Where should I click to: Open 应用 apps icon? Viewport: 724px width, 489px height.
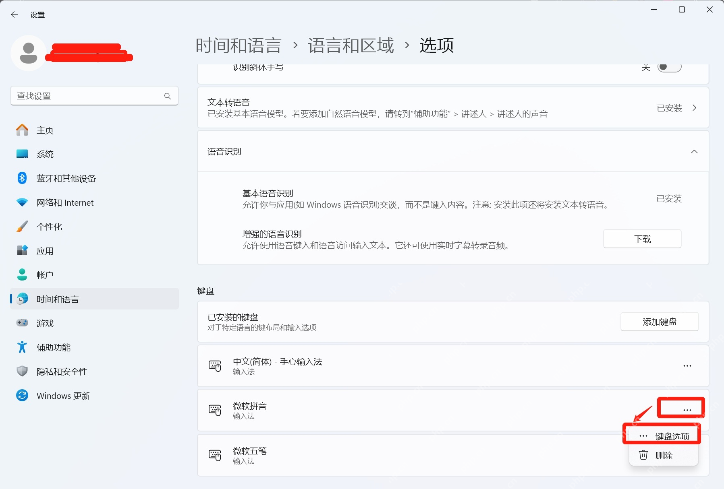click(22, 250)
